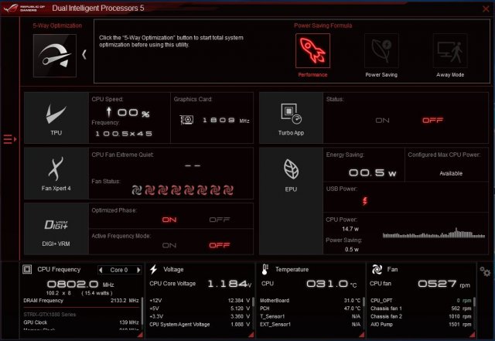Select the Performance rocket icon

[x=312, y=52]
